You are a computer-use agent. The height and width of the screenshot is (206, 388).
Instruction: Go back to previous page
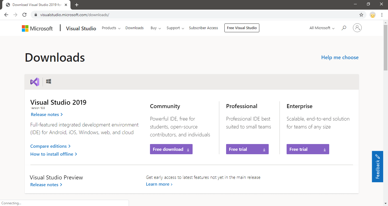pos(6,15)
